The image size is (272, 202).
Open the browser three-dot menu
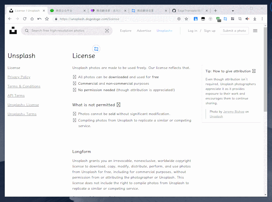point(262,19)
